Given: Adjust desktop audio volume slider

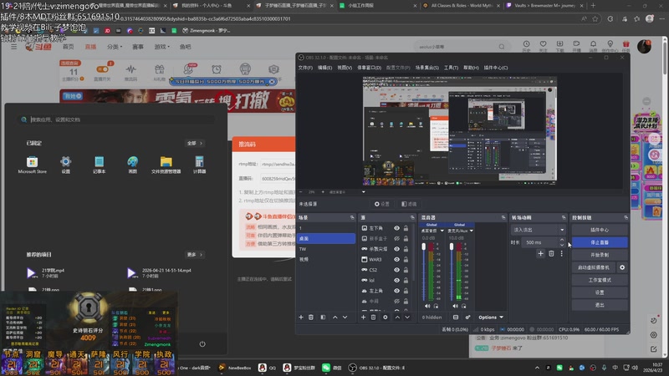Looking at the screenshot, I should pos(424,272).
